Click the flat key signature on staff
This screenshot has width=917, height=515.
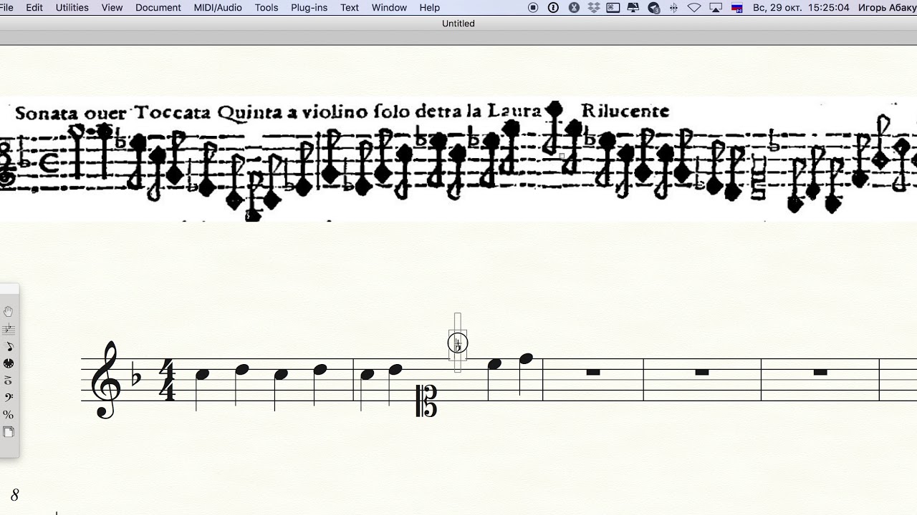coord(138,377)
